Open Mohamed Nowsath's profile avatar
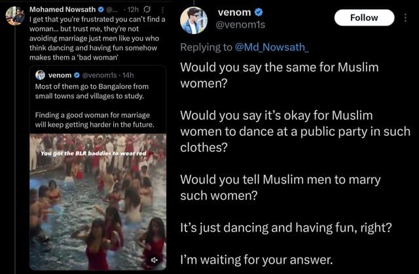This screenshot has height=274, width=419. [x=14, y=16]
